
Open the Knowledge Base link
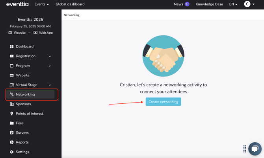209,4
